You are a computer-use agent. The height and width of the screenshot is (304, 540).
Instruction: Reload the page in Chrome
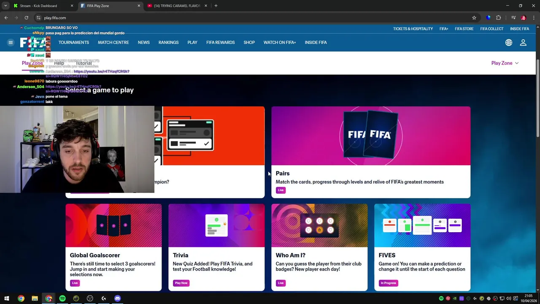pyautogui.click(x=26, y=18)
